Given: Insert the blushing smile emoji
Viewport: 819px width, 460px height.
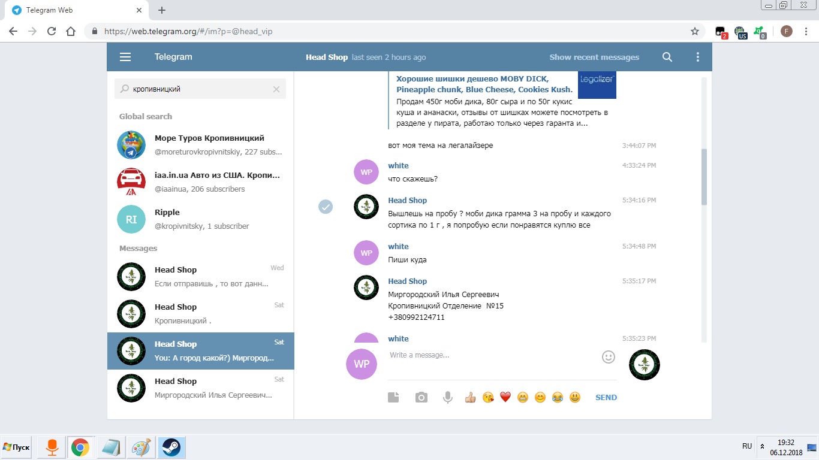Looking at the screenshot, I should [x=540, y=397].
